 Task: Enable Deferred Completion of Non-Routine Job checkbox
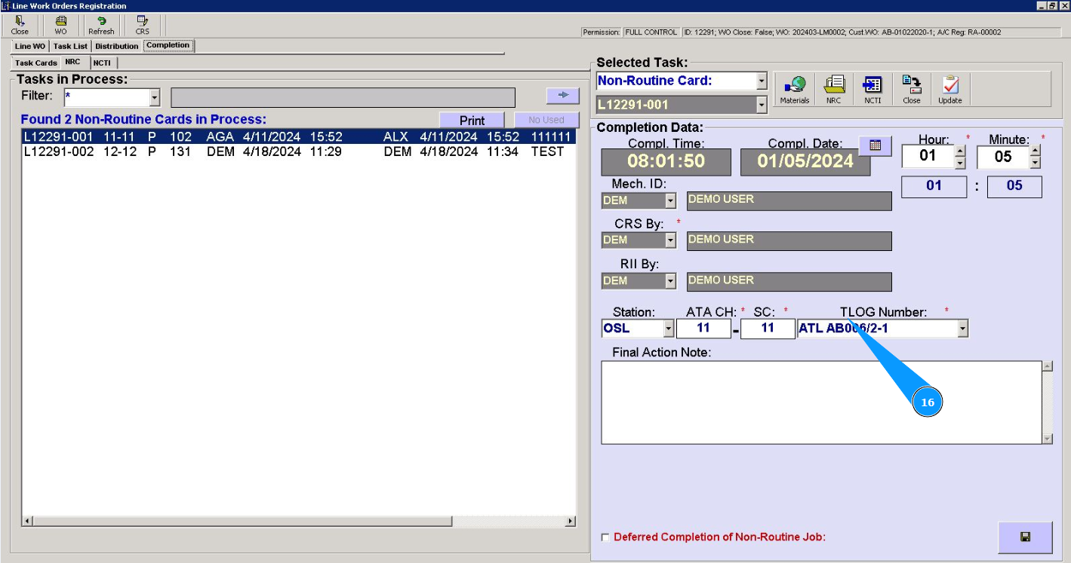pos(605,537)
